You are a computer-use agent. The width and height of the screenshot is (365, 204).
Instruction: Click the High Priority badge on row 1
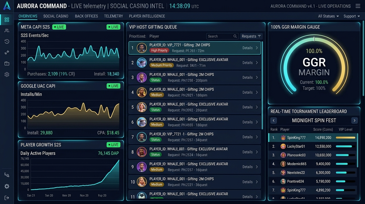coord(159,50)
